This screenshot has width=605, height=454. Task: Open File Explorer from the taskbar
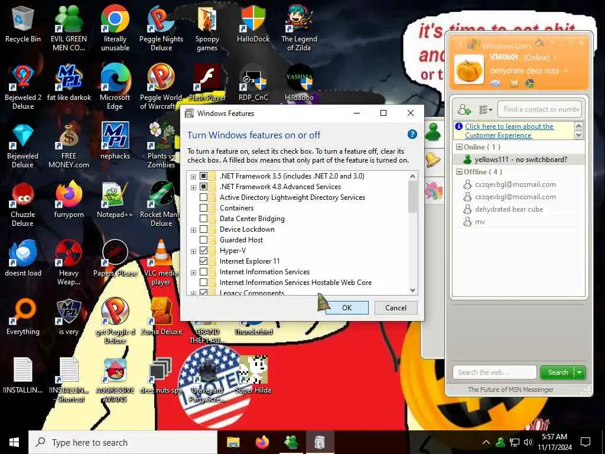point(233,442)
